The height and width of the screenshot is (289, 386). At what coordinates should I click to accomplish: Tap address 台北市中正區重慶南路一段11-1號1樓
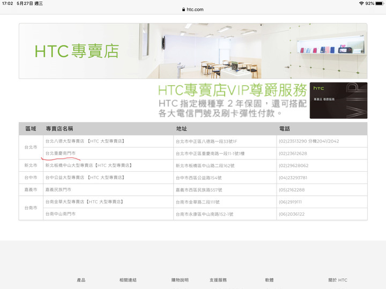210,154
